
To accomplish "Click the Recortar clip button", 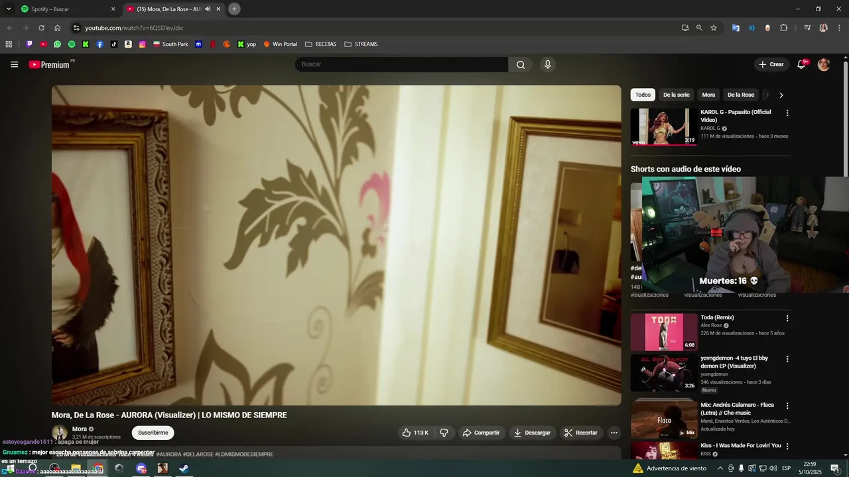I will click(581, 433).
